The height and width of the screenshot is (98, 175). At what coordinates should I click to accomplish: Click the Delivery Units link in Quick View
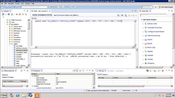152,24
